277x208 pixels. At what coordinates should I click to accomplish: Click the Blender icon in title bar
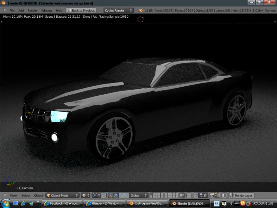click(x=3, y=3)
